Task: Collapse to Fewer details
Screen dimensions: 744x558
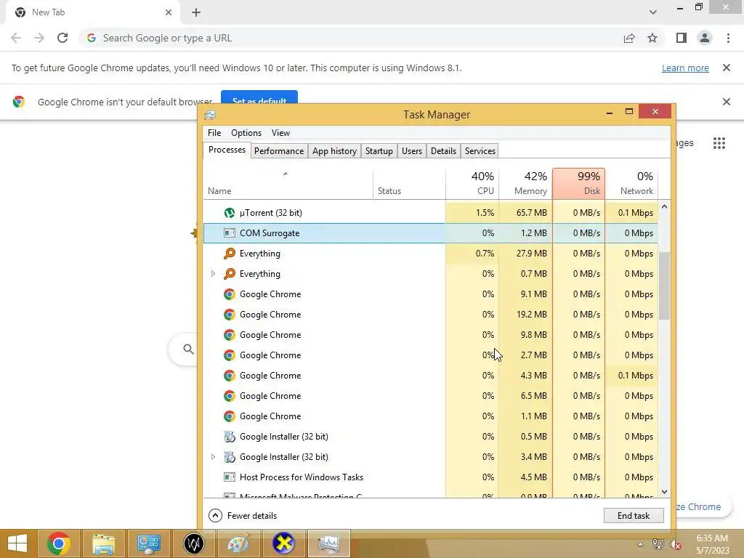Action: [x=243, y=516]
